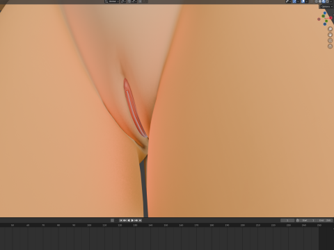Play the animation forward

(x=132, y=220)
